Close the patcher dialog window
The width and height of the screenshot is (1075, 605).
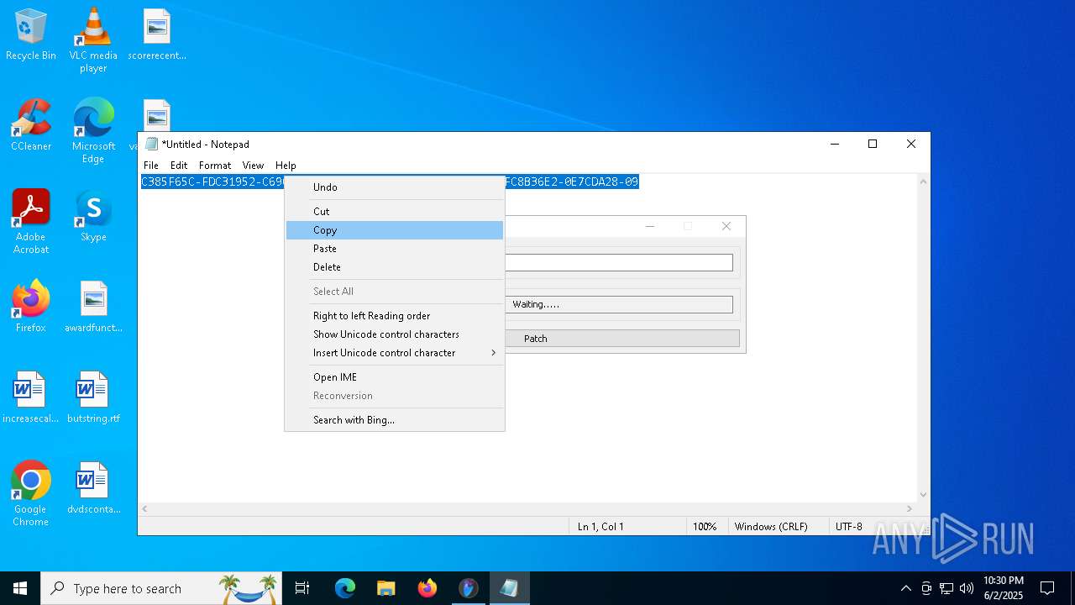click(726, 226)
